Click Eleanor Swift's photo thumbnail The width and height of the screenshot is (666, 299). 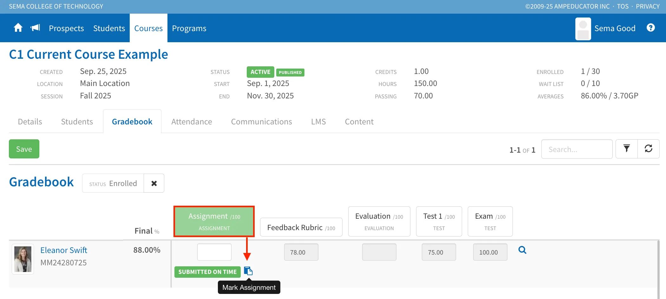[x=23, y=259]
